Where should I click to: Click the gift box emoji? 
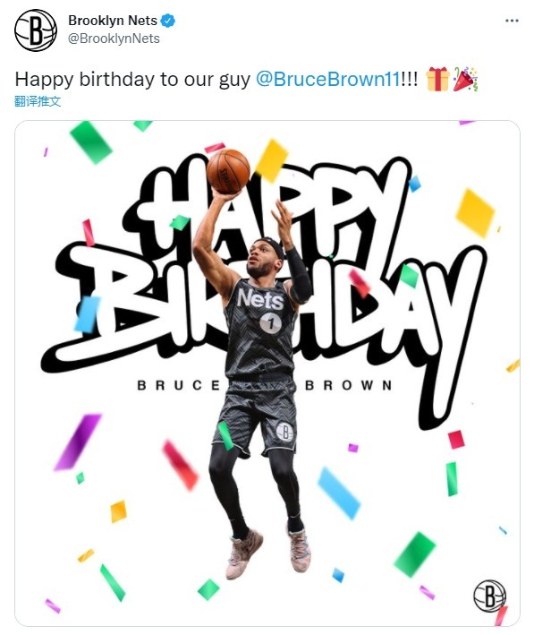click(x=437, y=80)
